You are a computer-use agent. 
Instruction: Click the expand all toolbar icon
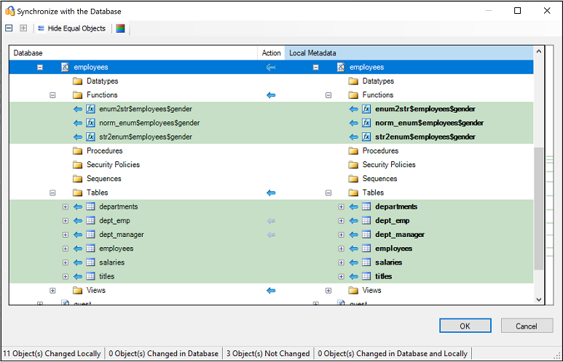(x=23, y=28)
